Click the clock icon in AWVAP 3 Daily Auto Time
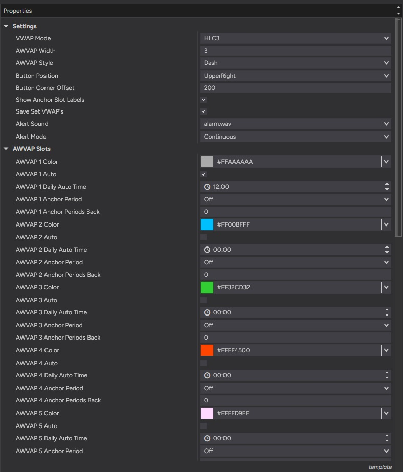 coord(207,312)
